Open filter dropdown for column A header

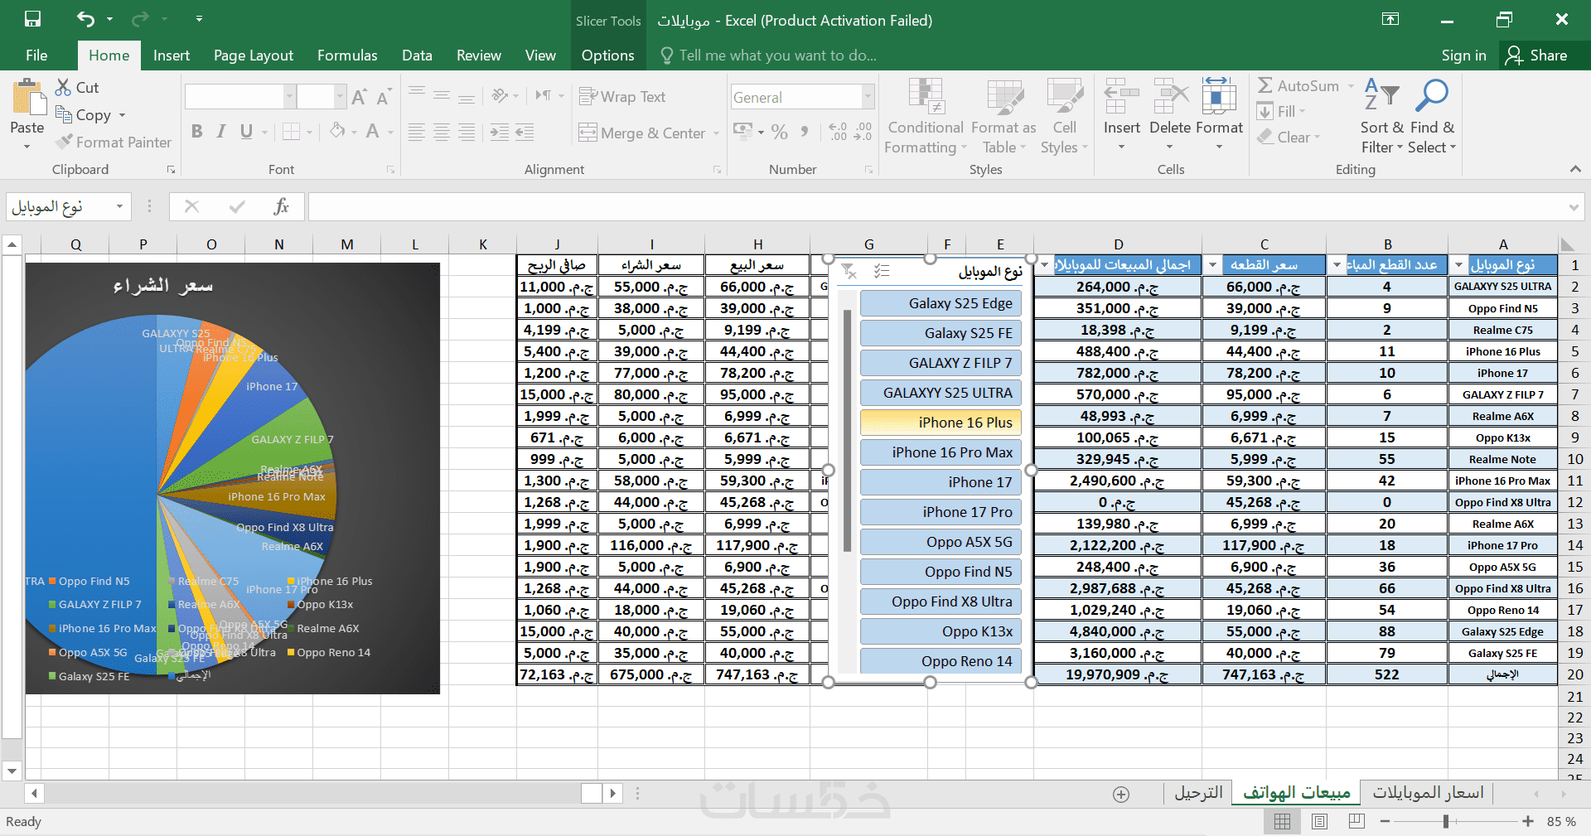(1458, 265)
